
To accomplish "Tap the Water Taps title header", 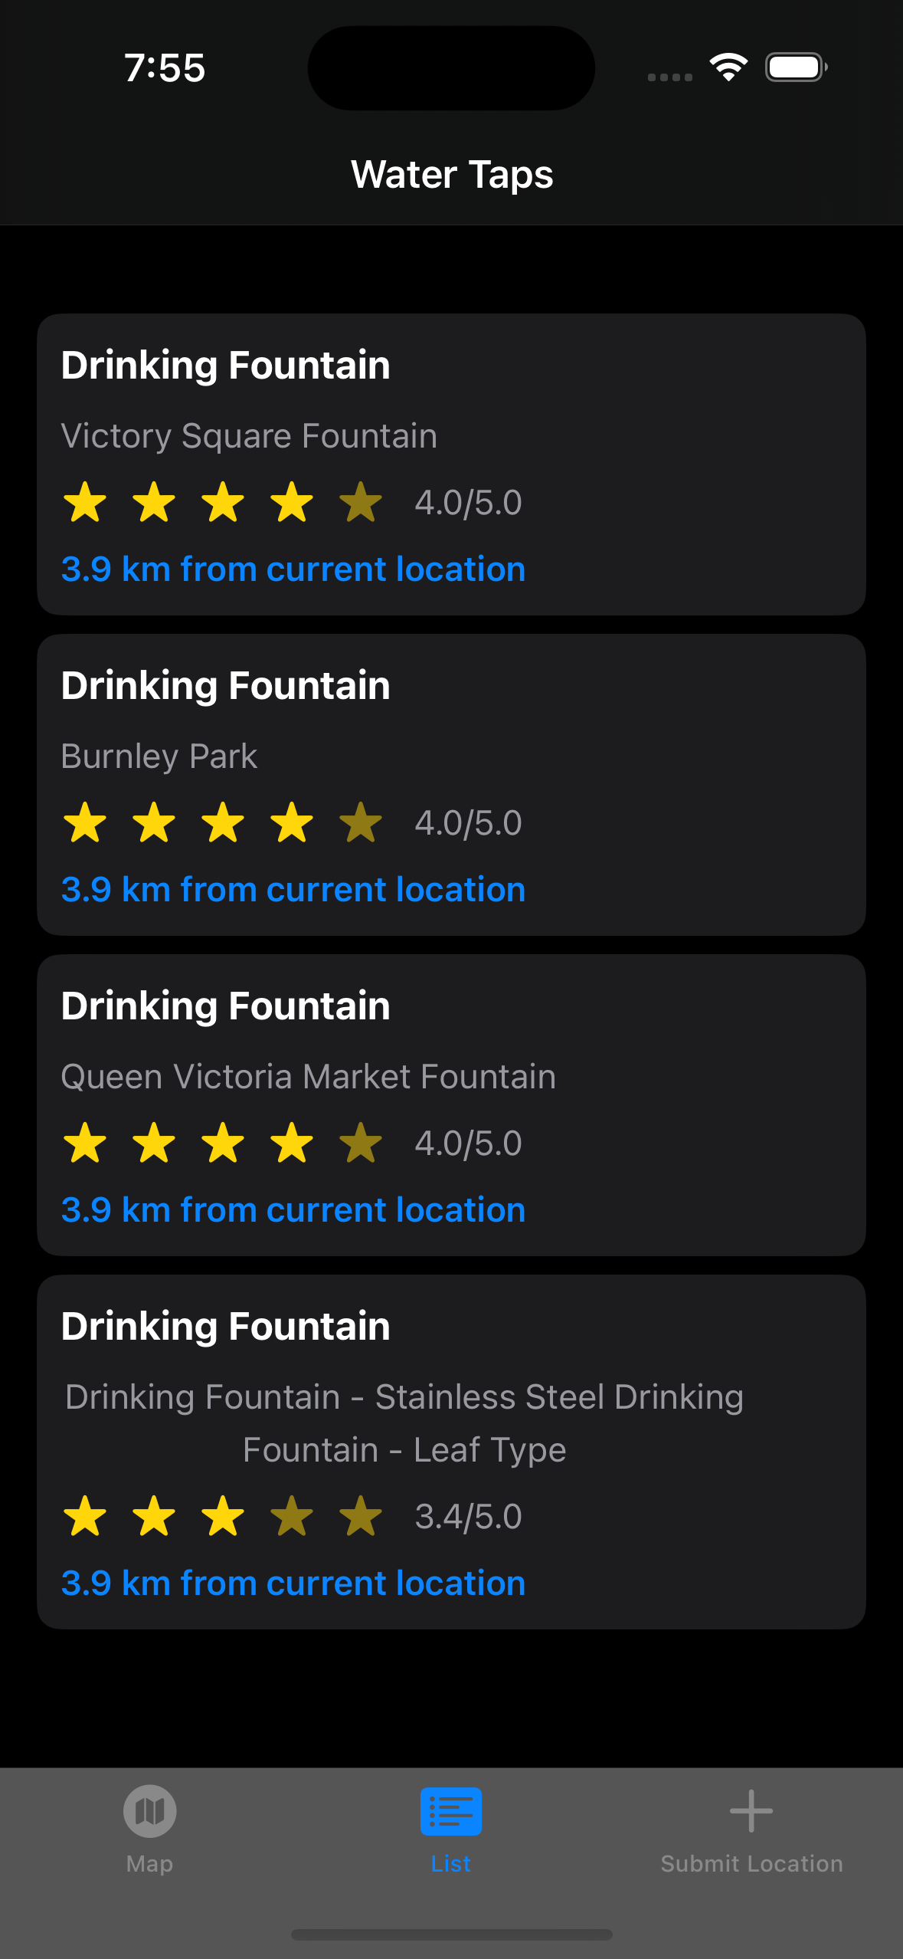I will 452,175.
